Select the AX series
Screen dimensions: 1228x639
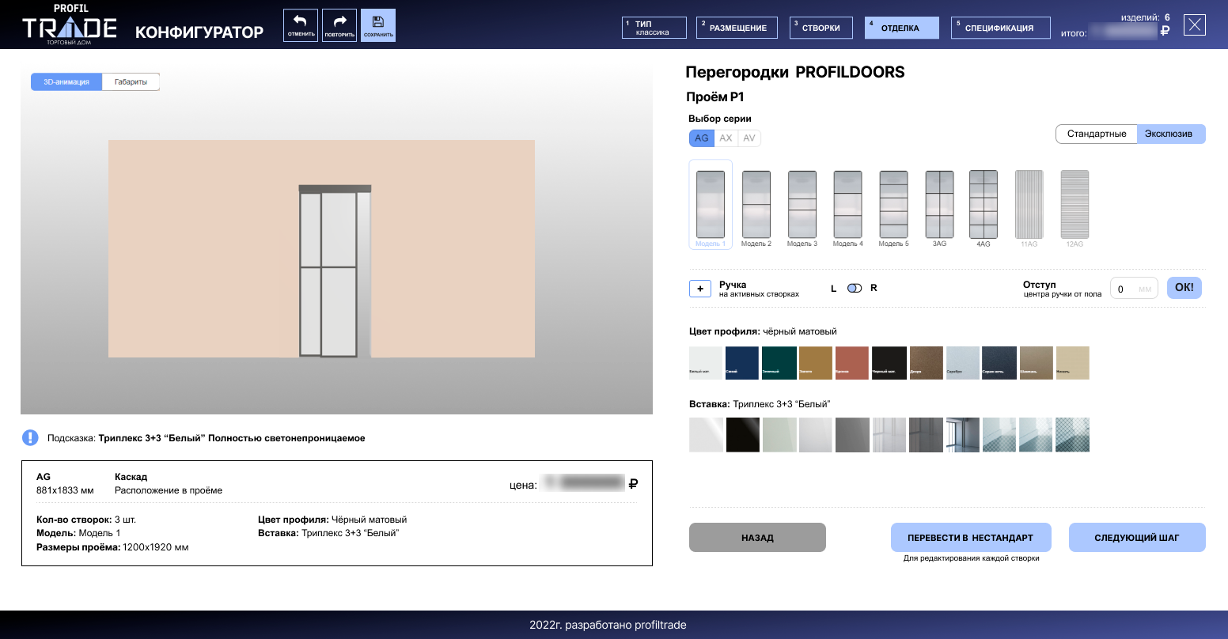726,138
